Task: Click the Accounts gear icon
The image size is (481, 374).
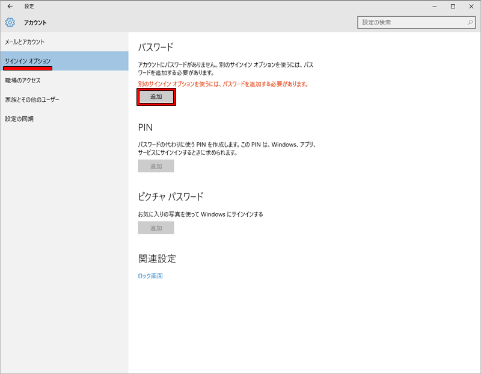Action: tap(10, 22)
